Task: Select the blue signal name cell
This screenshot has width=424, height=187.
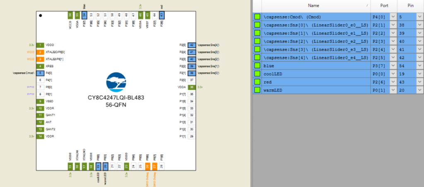Action: 316,66
